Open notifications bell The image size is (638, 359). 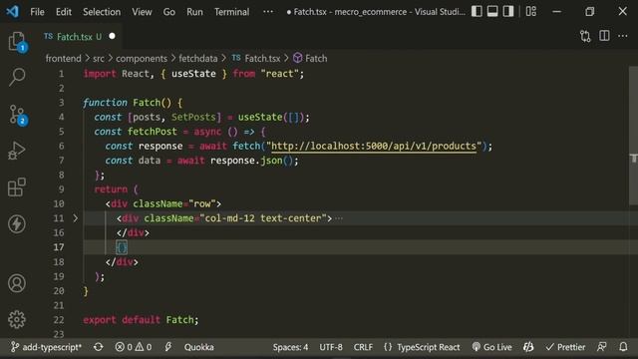point(623,347)
